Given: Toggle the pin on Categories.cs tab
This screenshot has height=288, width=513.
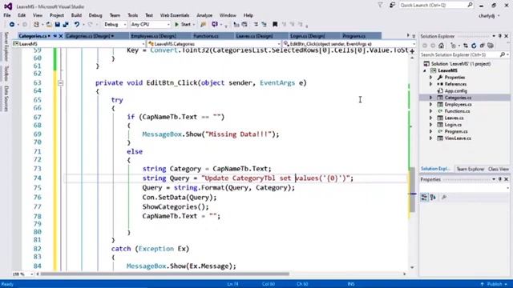Looking at the screenshot, I should [55, 36].
